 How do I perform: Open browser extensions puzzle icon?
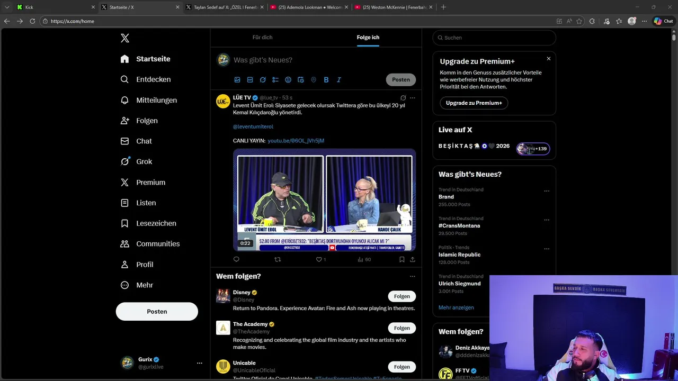pyautogui.click(x=592, y=21)
